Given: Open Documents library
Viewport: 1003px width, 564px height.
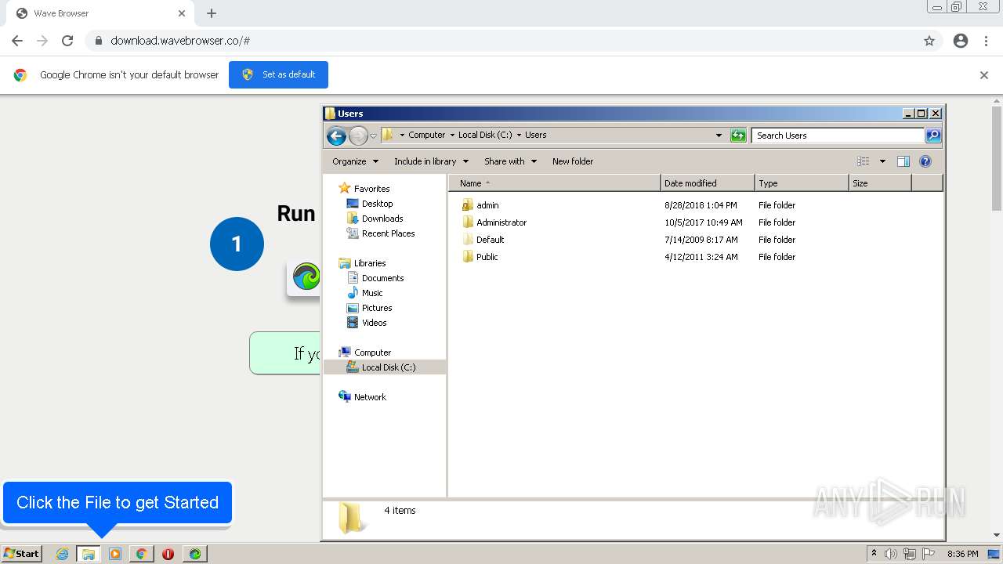Looking at the screenshot, I should 382,278.
